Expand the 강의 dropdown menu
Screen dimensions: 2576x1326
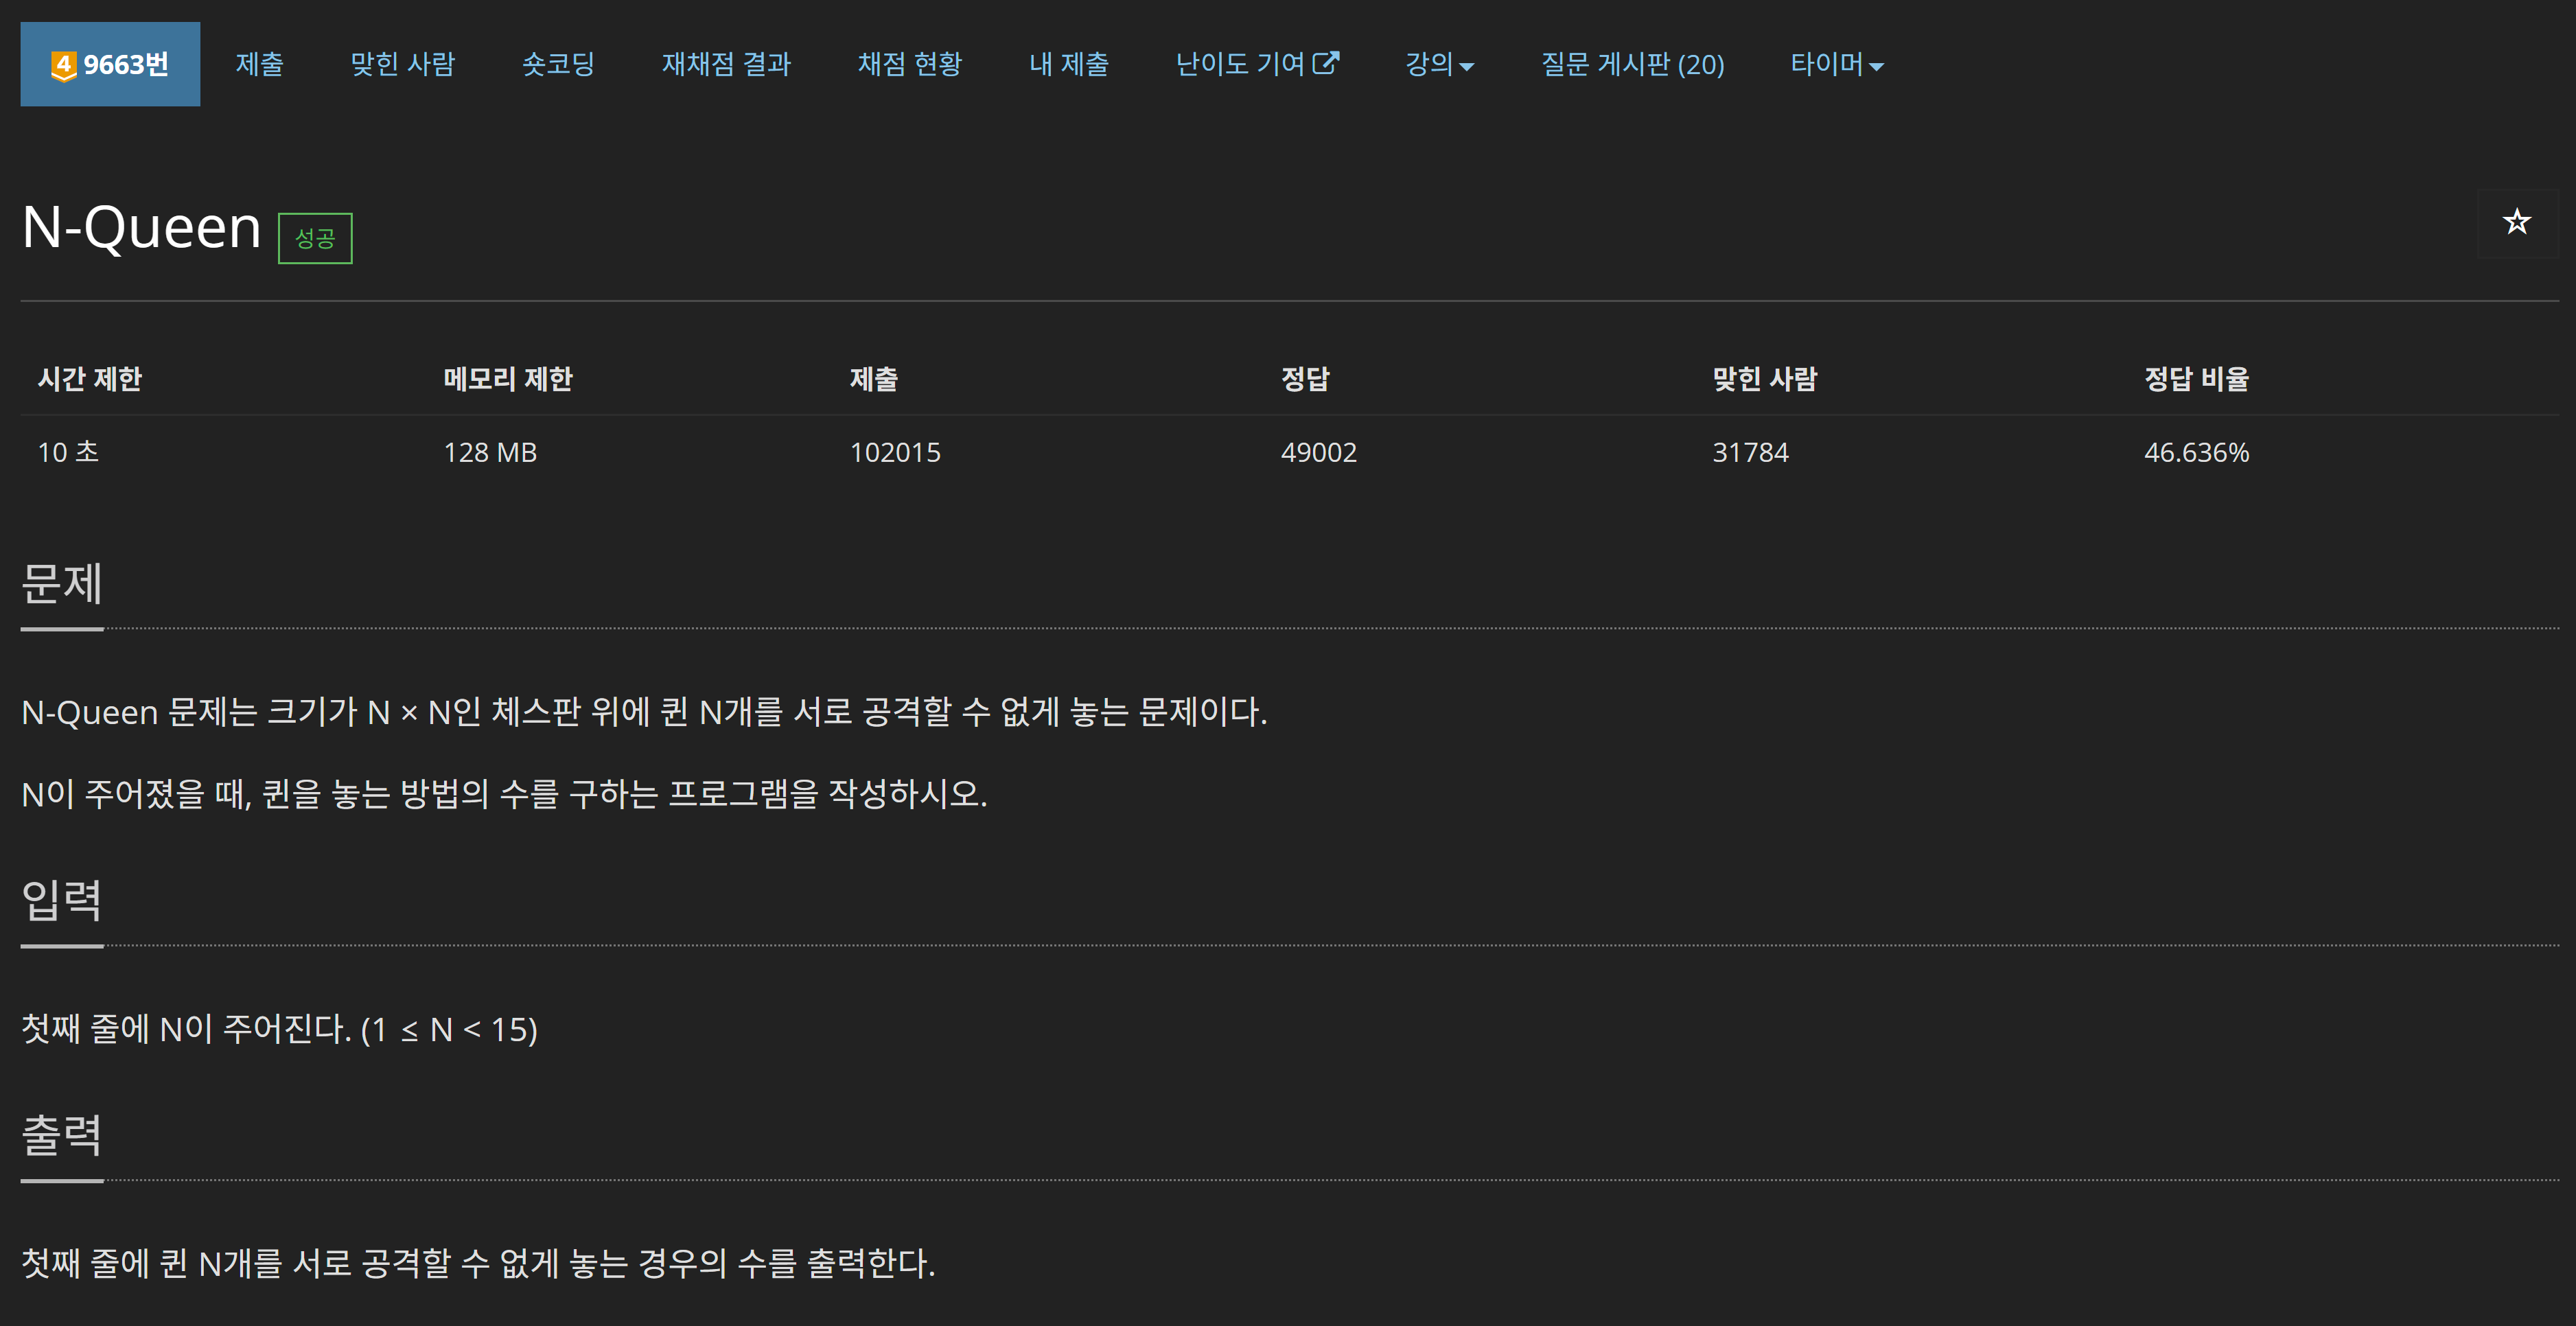coord(1439,65)
